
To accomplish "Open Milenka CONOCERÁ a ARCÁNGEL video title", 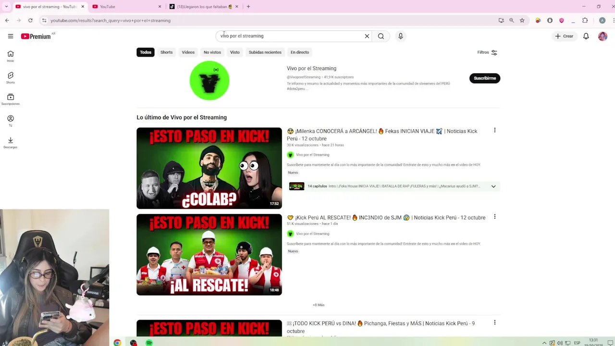I will point(382,135).
